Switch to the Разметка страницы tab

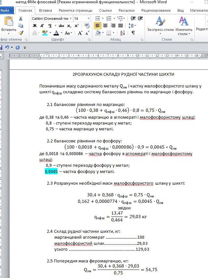pos(75,10)
